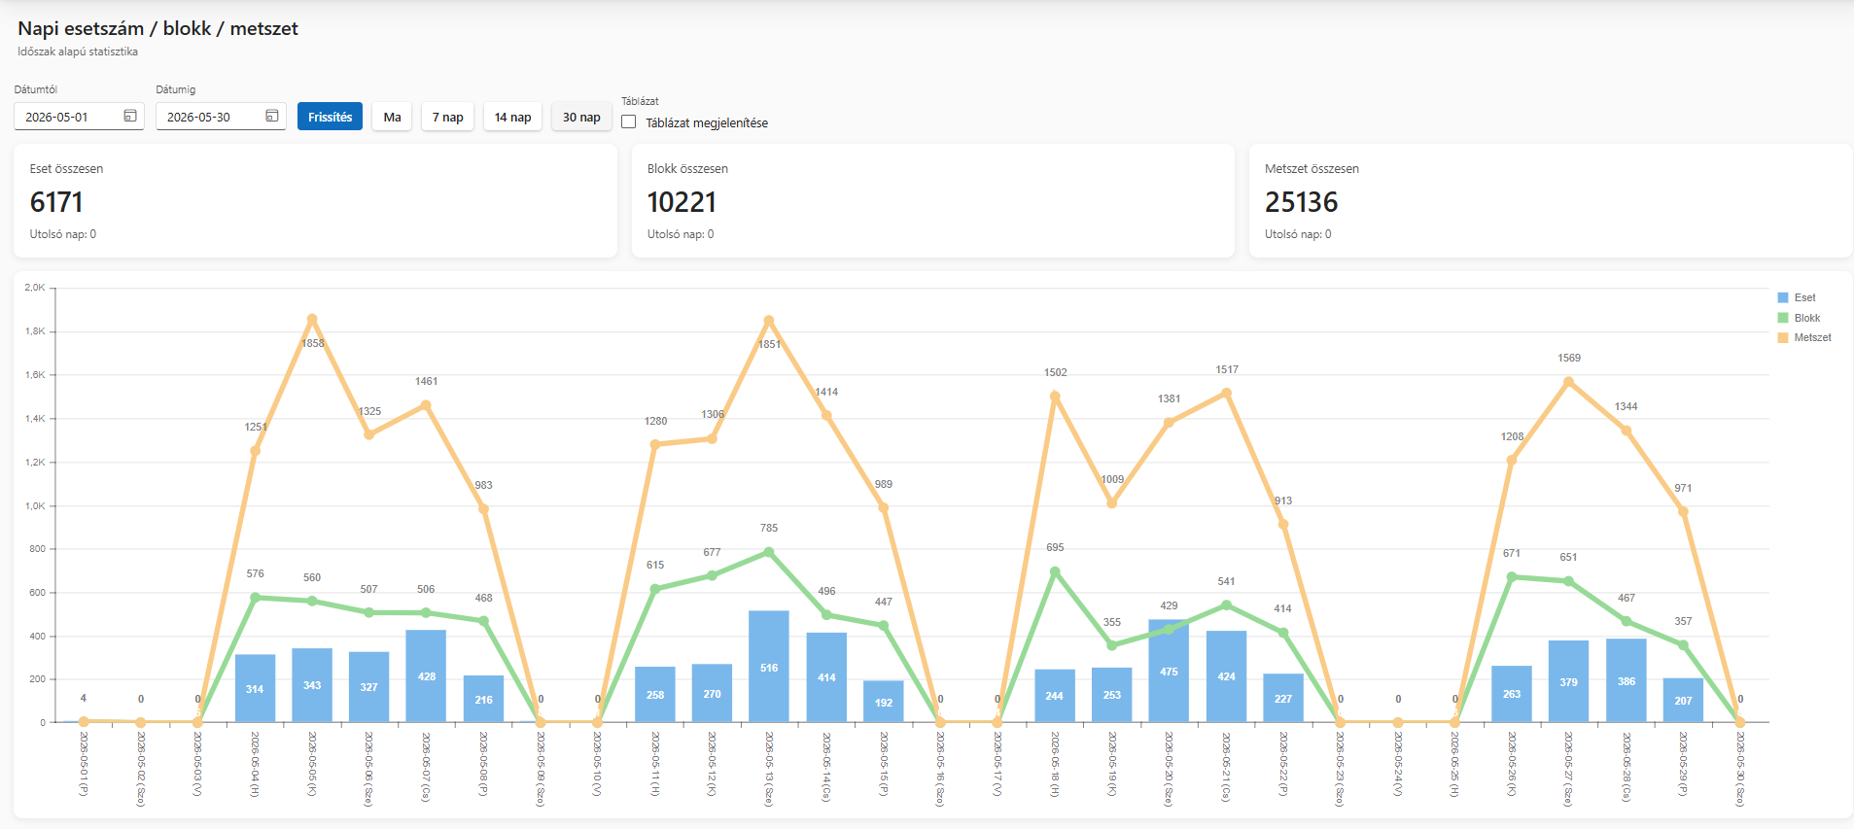The width and height of the screenshot is (1854, 829).
Task: Click the 1569 Metszet data point
Action: point(1568,382)
